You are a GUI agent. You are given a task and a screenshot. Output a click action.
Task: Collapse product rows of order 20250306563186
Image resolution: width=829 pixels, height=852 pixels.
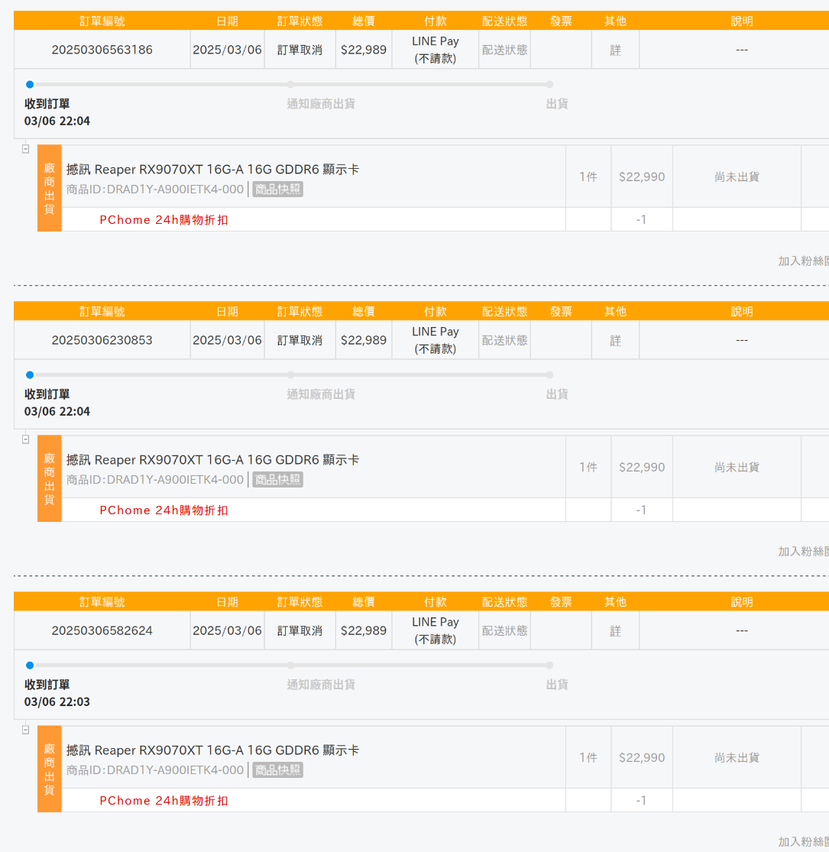25,149
